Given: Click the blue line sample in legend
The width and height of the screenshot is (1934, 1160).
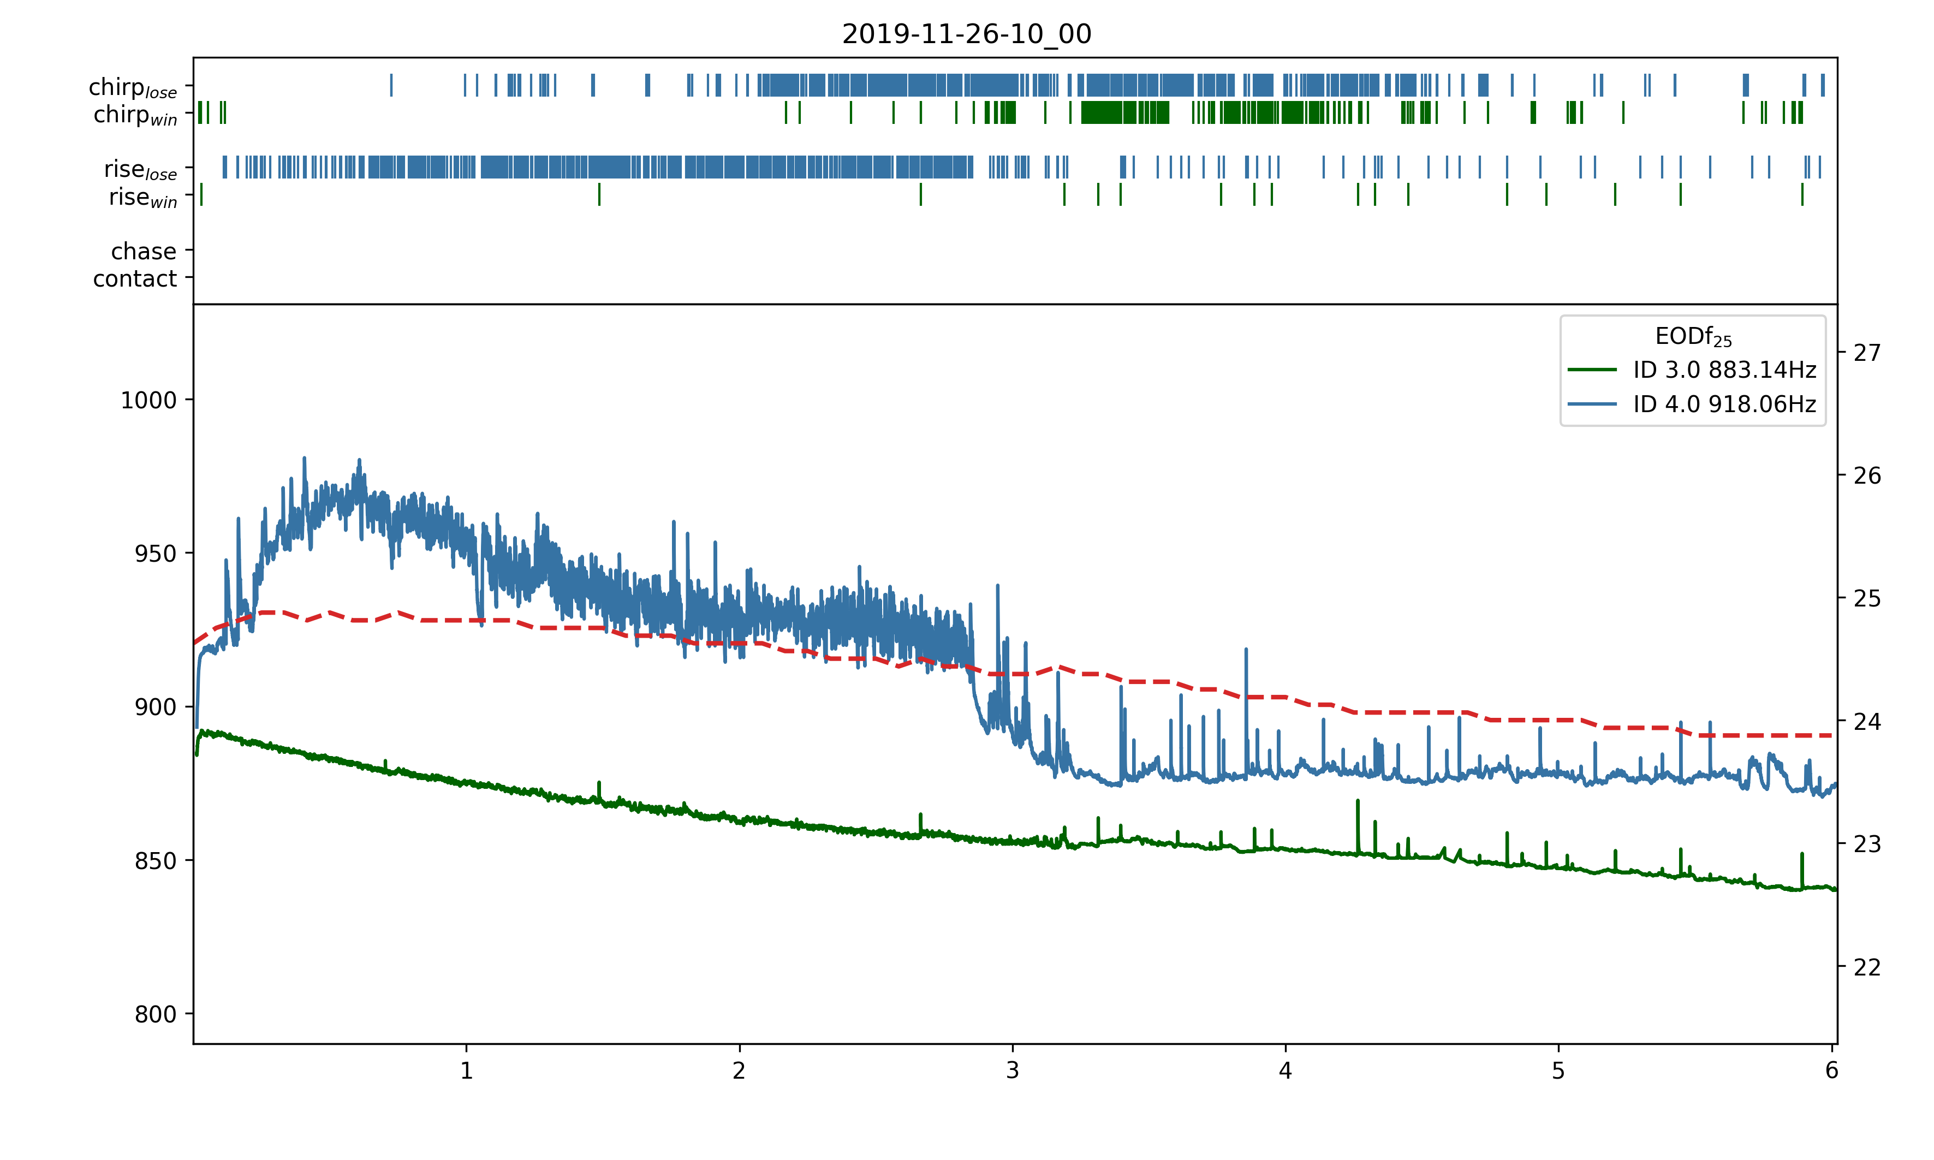Looking at the screenshot, I should tap(1592, 404).
